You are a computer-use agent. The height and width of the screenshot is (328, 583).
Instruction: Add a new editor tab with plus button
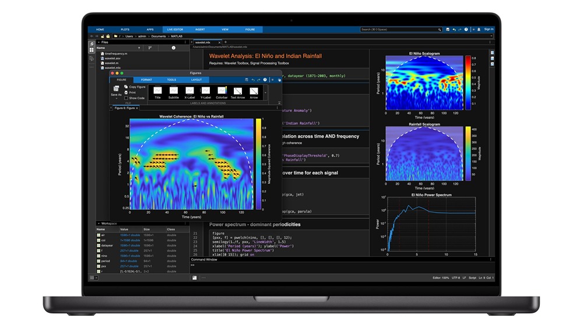225,43
